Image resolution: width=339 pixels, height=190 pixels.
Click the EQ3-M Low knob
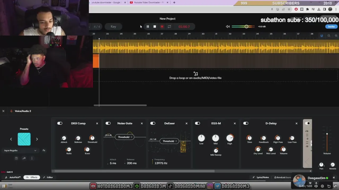201,138
